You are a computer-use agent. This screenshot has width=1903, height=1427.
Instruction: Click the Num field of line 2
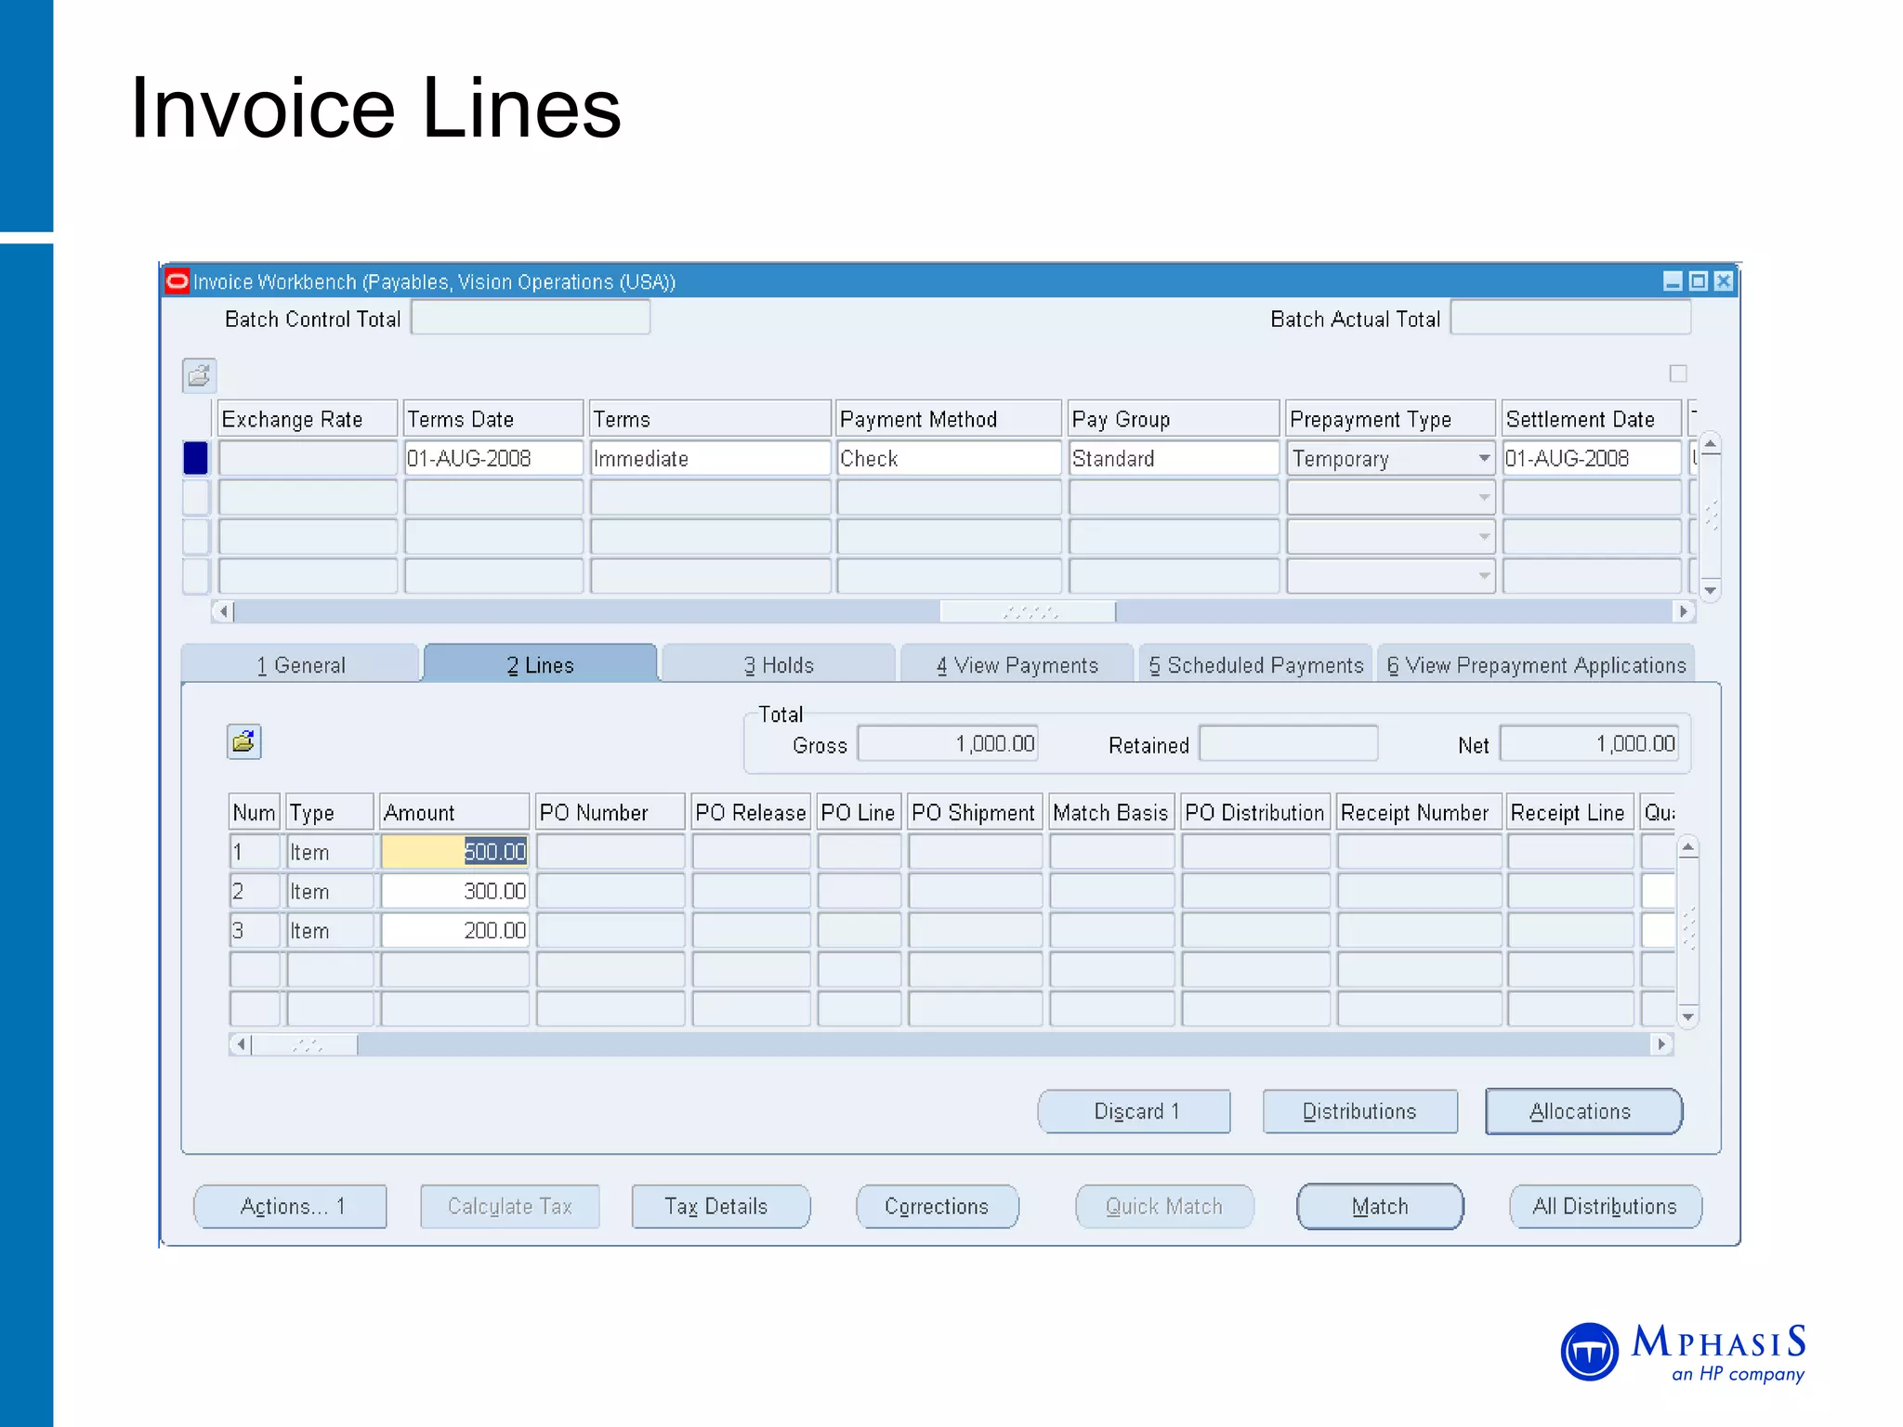tap(255, 890)
